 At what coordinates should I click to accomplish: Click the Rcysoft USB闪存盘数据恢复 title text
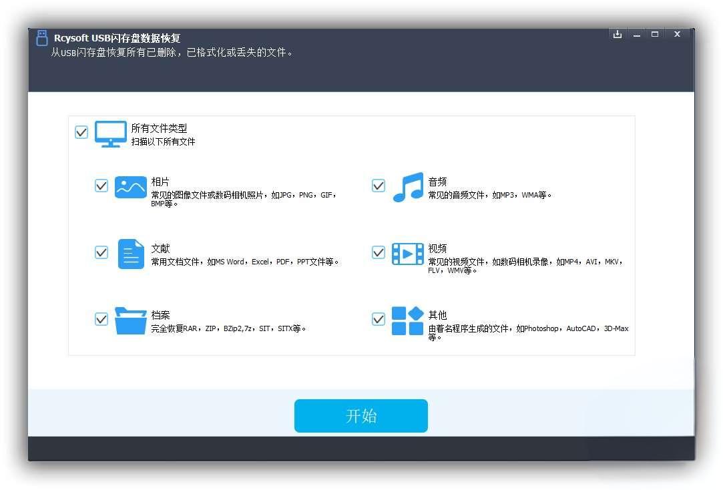coord(117,38)
